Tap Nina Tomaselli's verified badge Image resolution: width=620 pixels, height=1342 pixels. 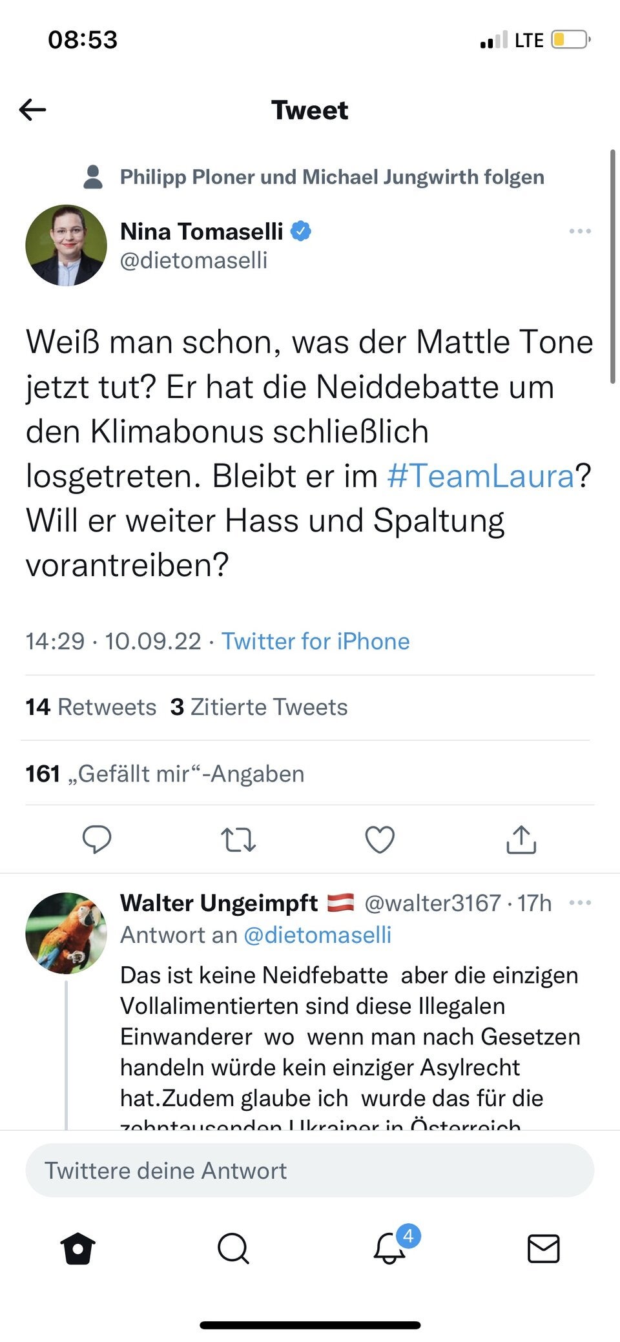[x=301, y=231]
